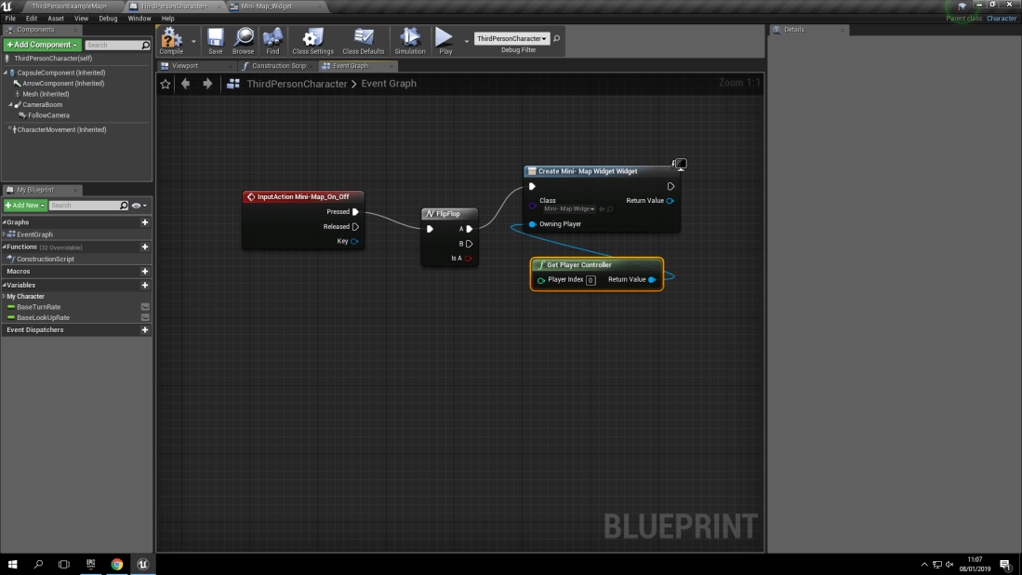
Task: Toggle BaseLookUpRate's instance editable eye
Action: [x=145, y=317]
